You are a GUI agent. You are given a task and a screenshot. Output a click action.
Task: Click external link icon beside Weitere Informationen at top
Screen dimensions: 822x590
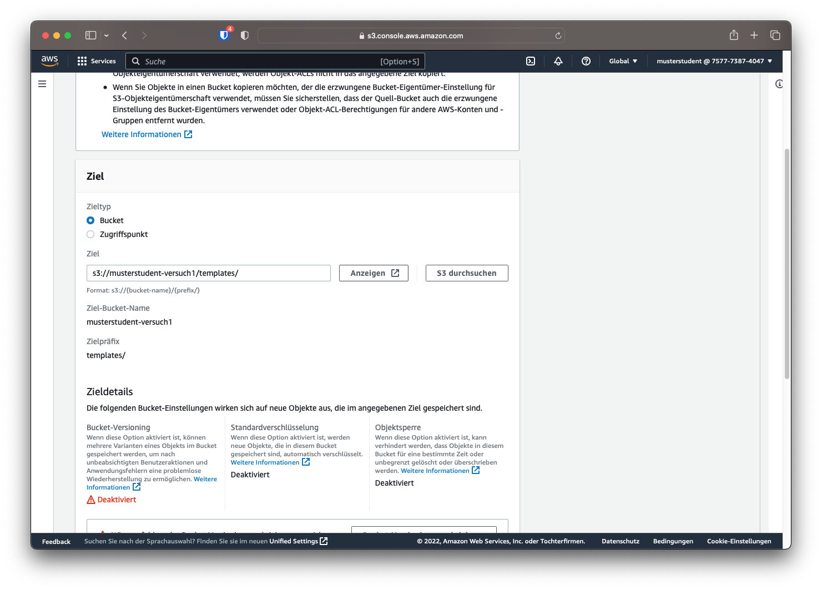(x=188, y=134)
